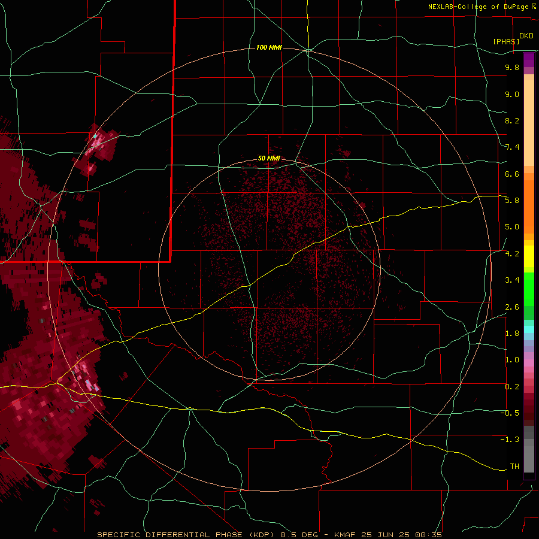Click the [PHAS] units label
The image size is (539, 539).
506,41
